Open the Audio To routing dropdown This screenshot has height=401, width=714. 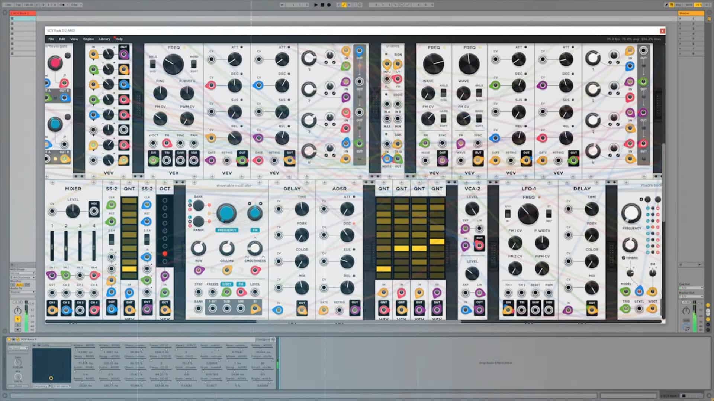22,292
